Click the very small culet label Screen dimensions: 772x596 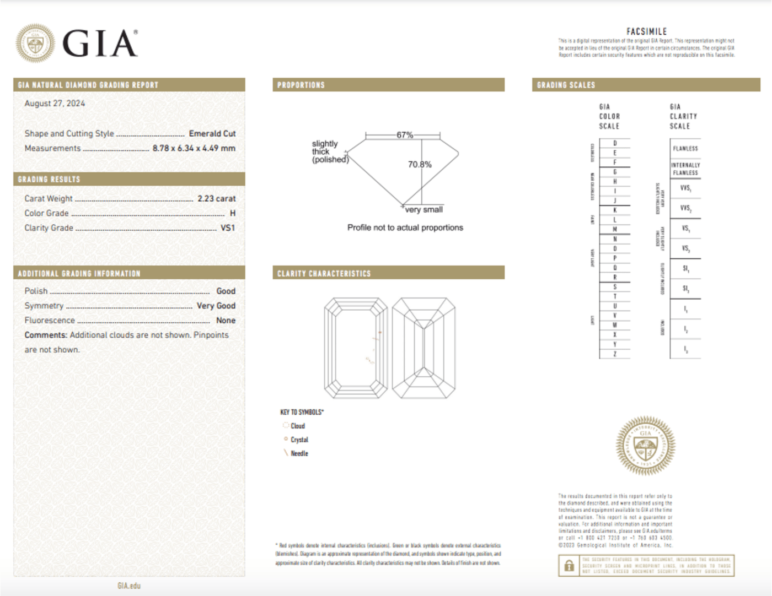coord(423,209)
